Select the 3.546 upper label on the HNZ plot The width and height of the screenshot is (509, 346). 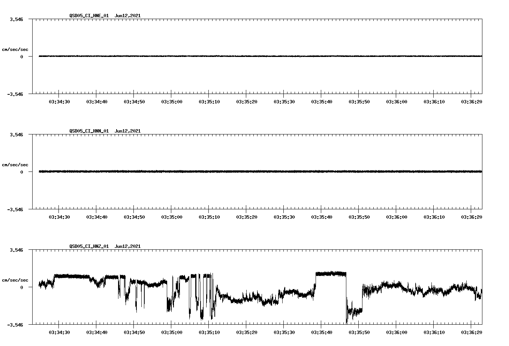[x=16, y=250]
